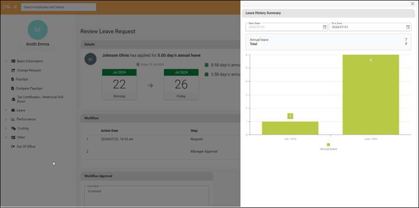This screenshot has height=208, width=419.
Task: Click the Basic Information card icon
Action: [13, 62]
